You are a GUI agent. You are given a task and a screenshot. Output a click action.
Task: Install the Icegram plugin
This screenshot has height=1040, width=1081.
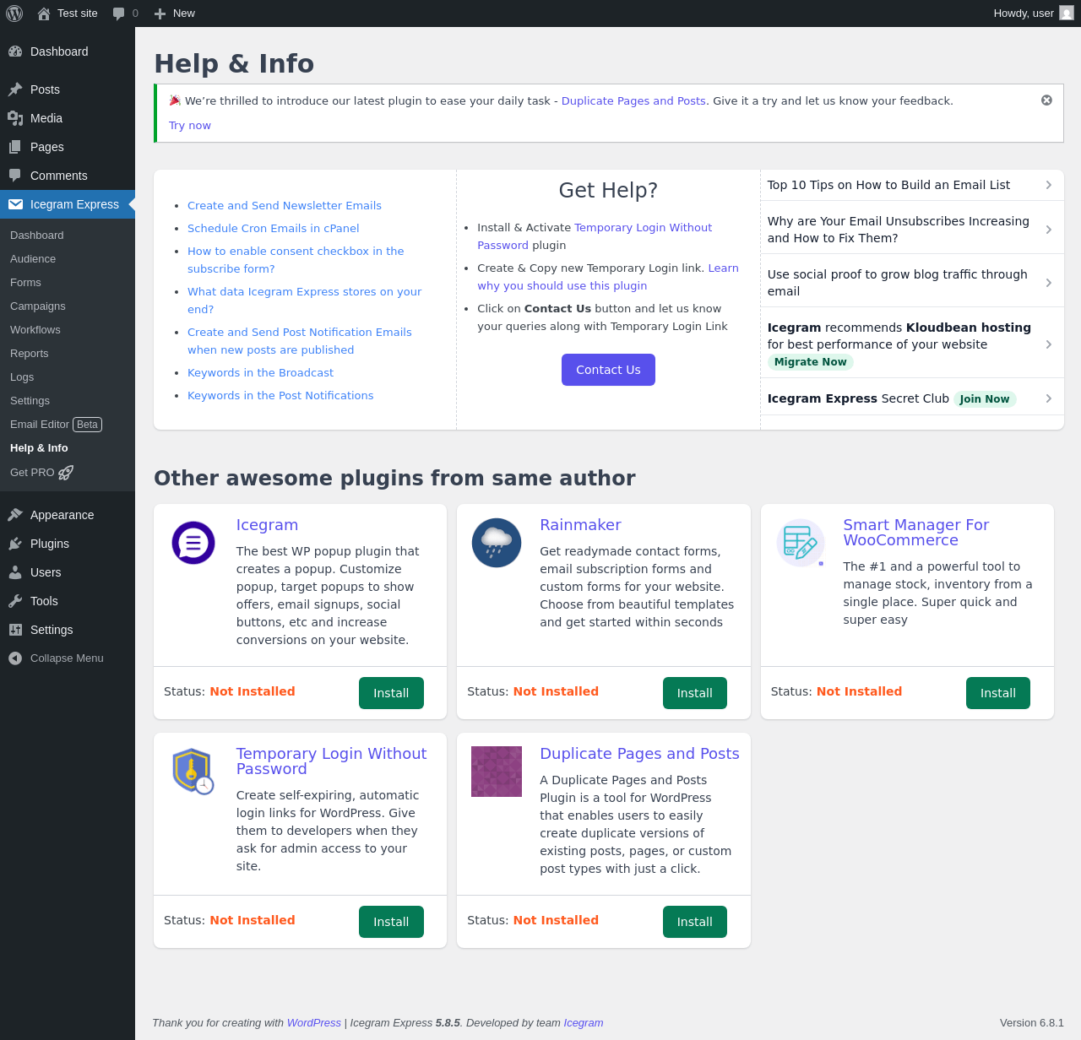pyautogui.click(x=391, y=693)
